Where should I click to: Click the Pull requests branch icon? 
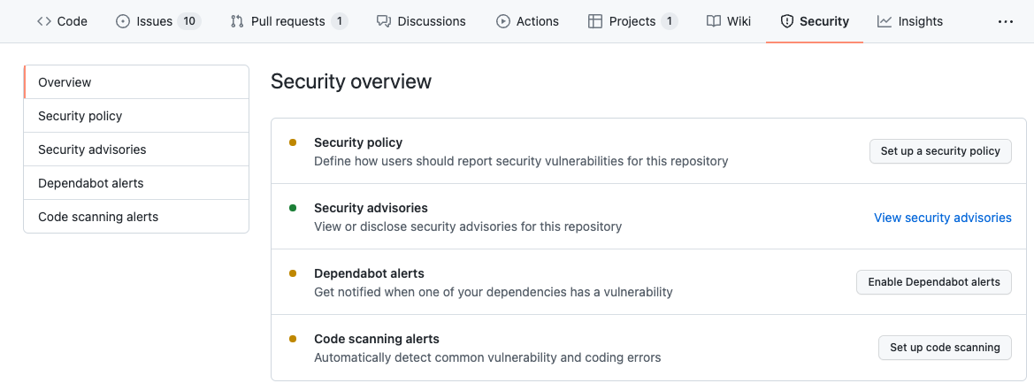pos(236,21)
